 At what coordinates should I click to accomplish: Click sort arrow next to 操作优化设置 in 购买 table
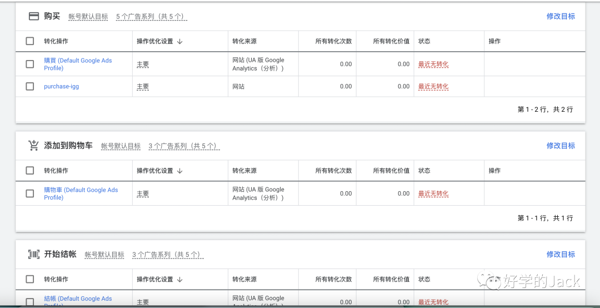(180, 41)
